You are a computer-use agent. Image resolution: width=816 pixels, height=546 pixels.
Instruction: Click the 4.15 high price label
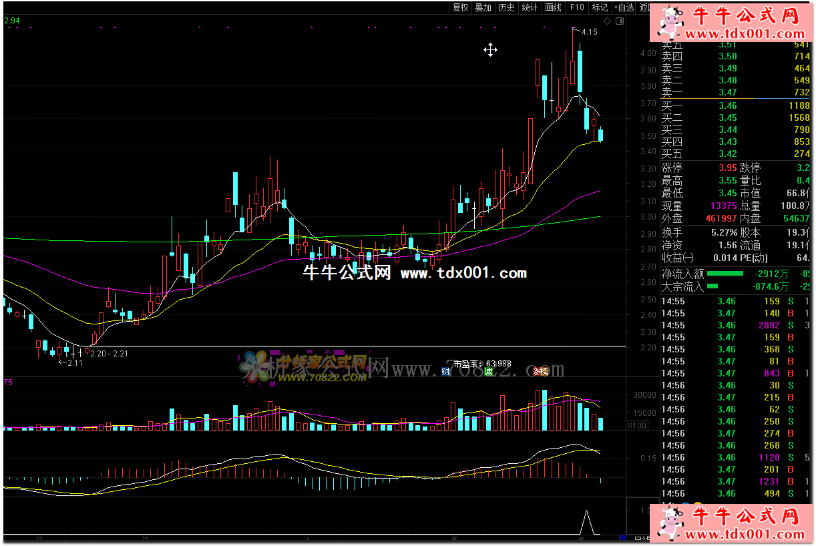pos(590,31)
